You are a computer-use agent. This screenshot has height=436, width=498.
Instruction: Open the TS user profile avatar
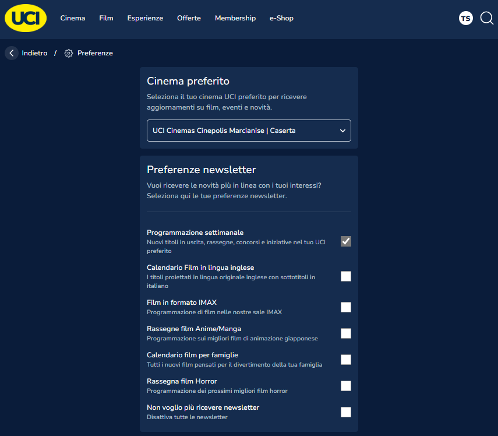click(465, 19)
